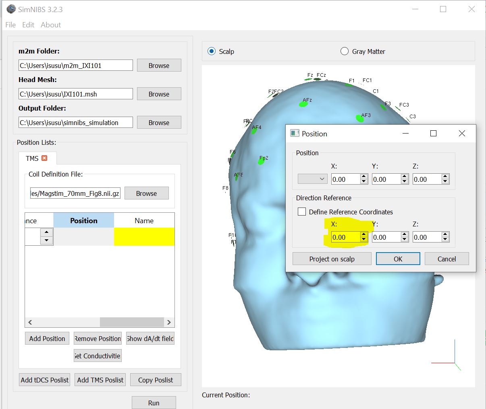
Task: Select the AF3 electrode marker on scalp
Action: [359, 119]
